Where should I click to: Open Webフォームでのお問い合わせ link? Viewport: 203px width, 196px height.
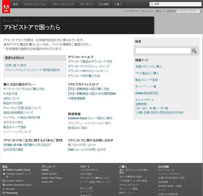click(87, 150)
